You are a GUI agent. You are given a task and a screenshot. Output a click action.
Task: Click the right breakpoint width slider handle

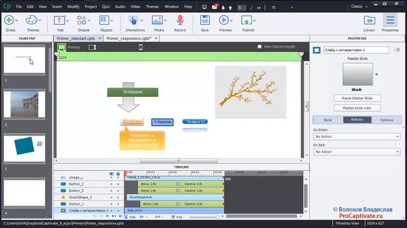click(301, 54)
